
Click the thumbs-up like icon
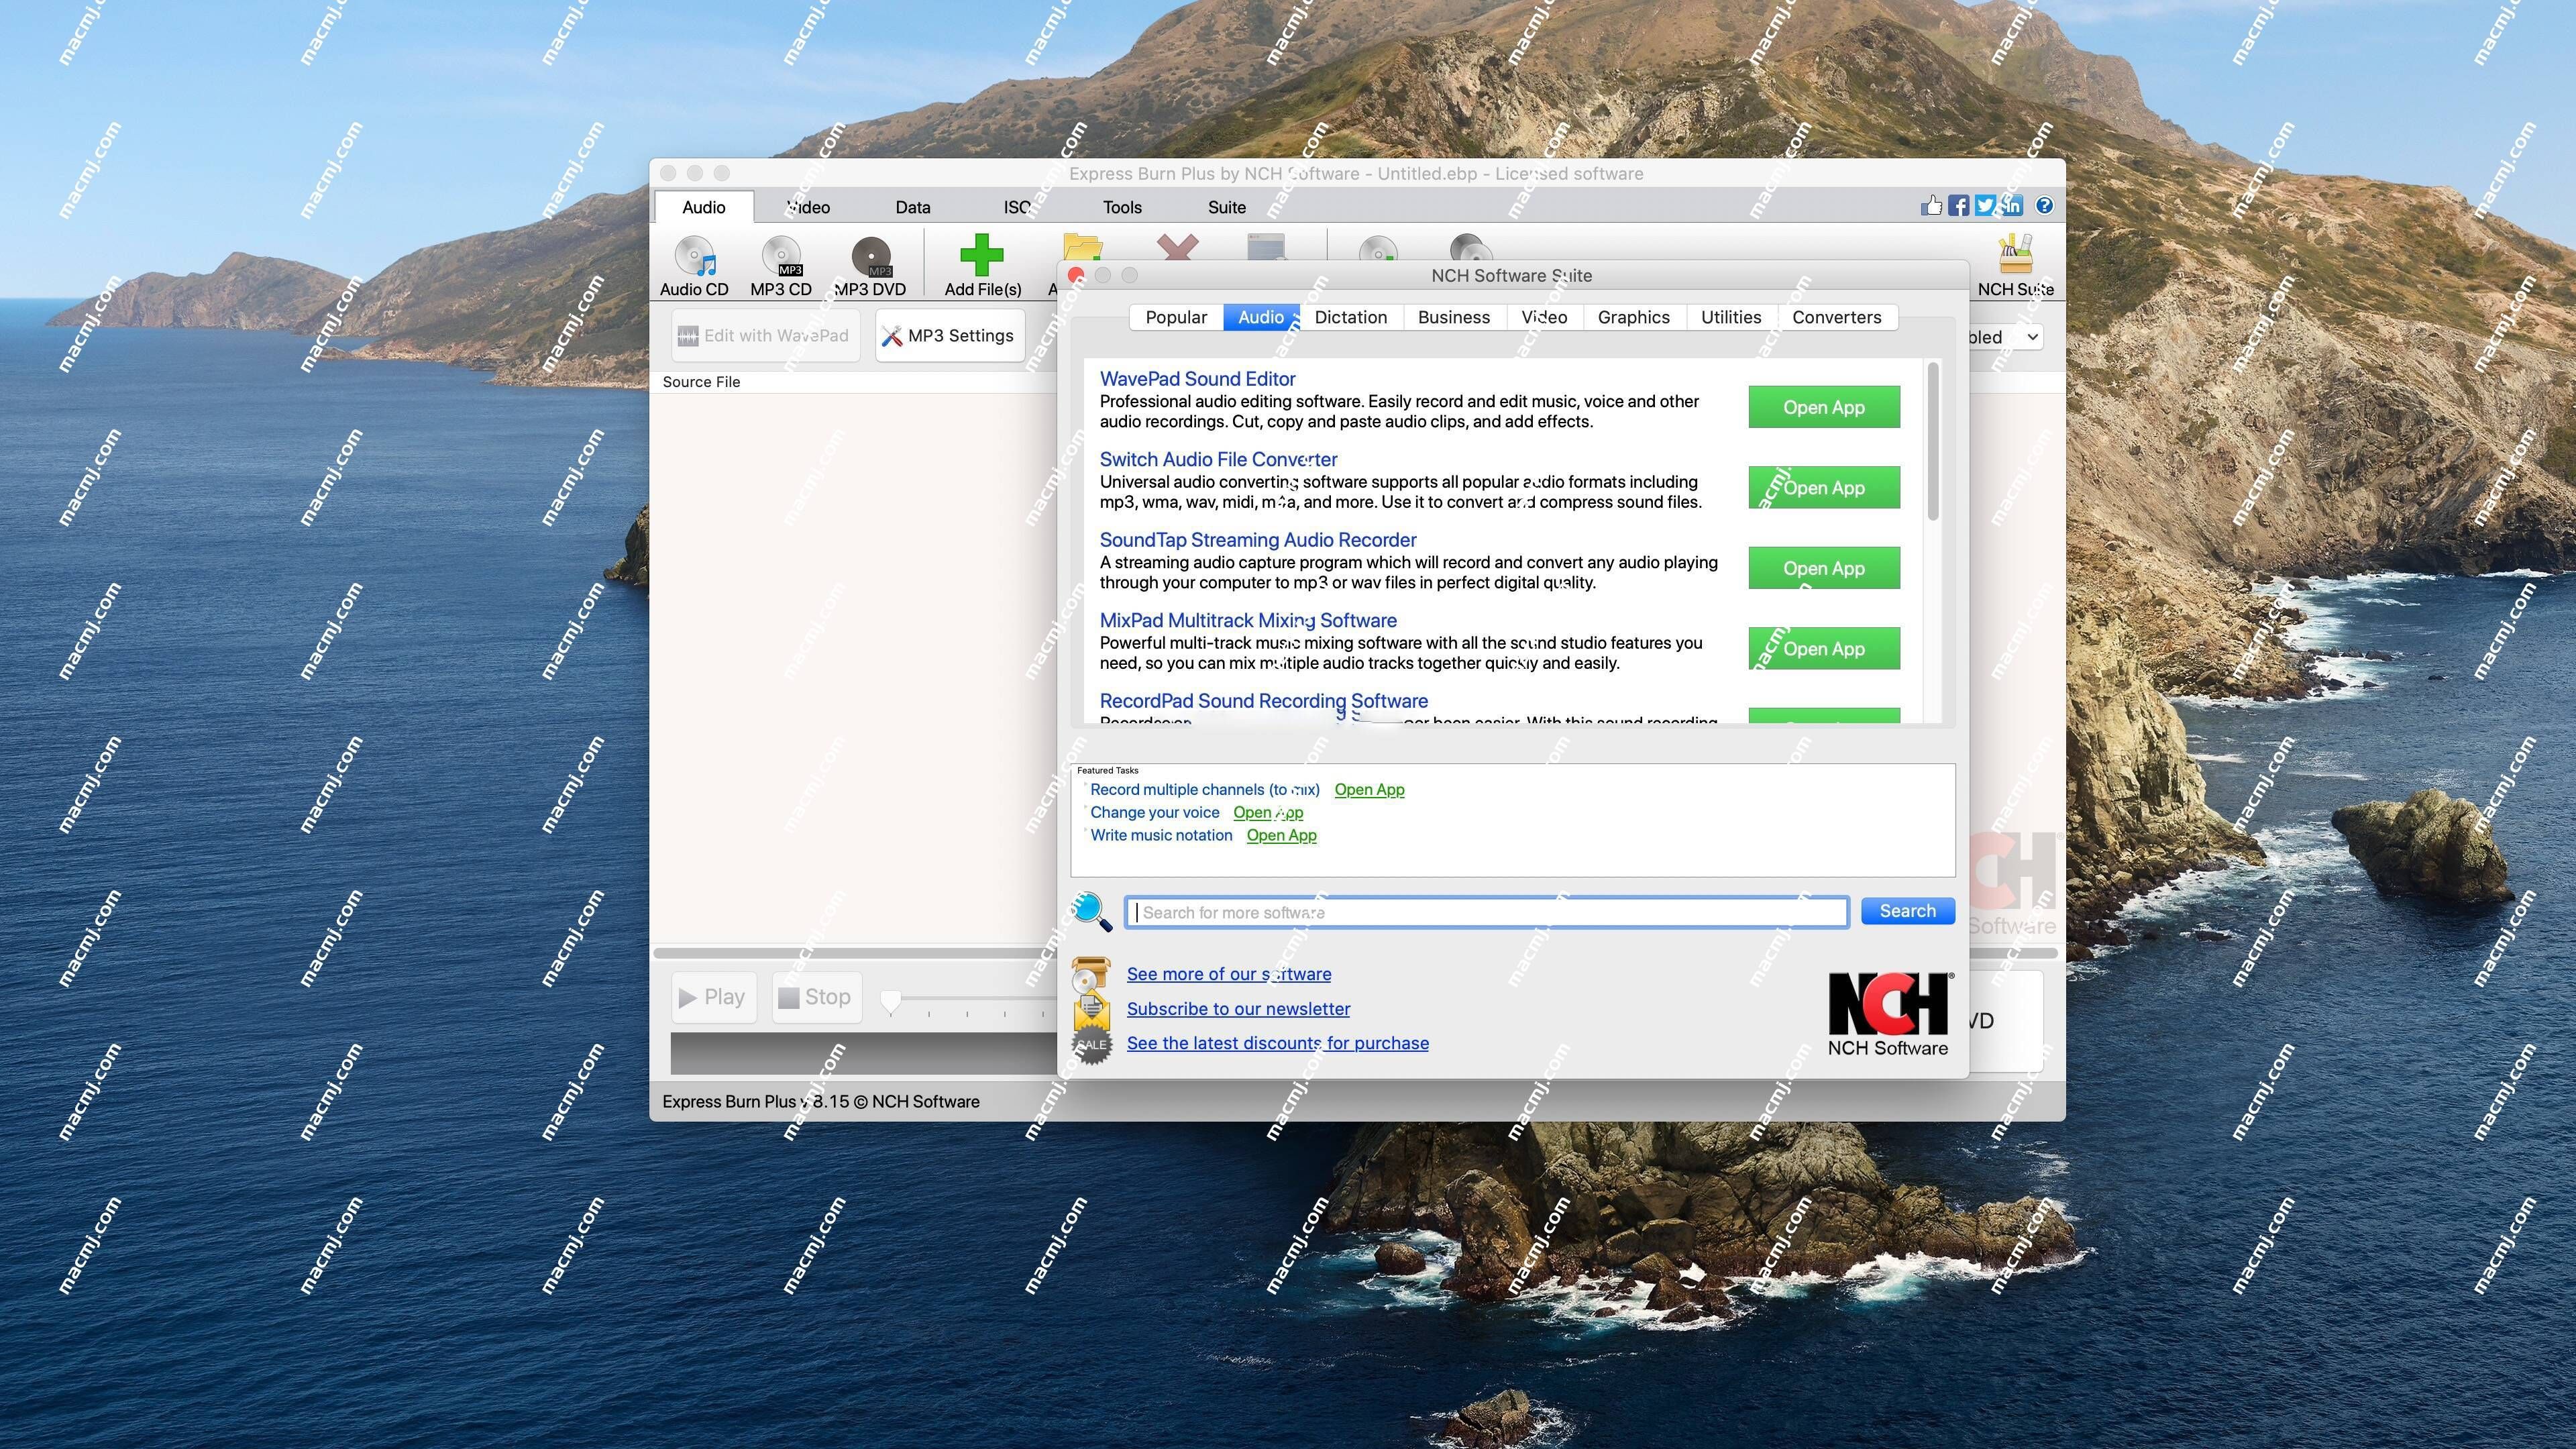1931,206
